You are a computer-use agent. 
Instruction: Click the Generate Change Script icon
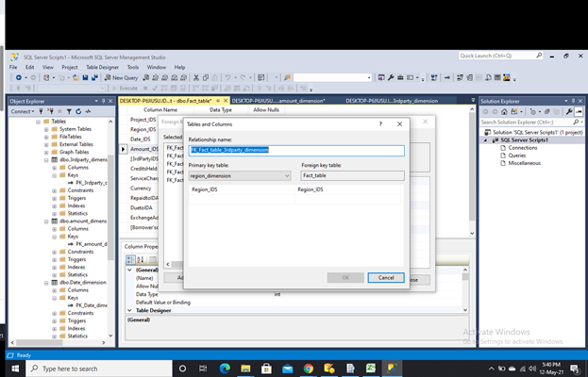434,77
